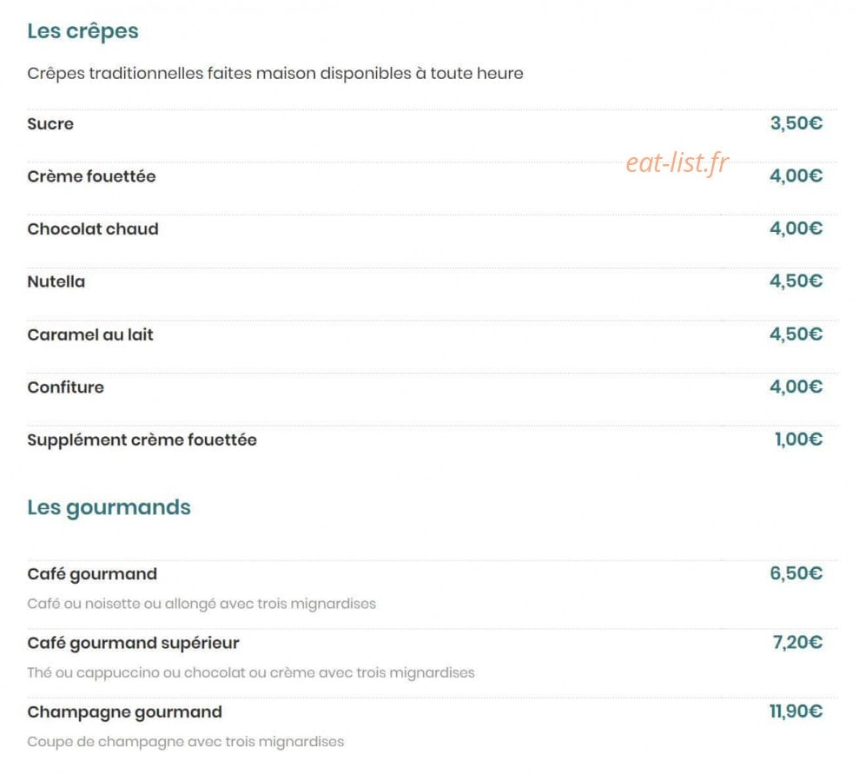Click the 6,50€ Café gourmand price
The image size is (859, 774).
click(796, 573)
